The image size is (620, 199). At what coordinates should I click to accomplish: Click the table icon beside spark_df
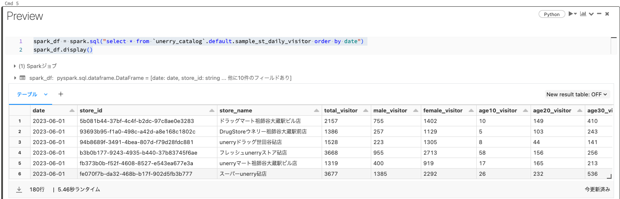tap(22, 78)
